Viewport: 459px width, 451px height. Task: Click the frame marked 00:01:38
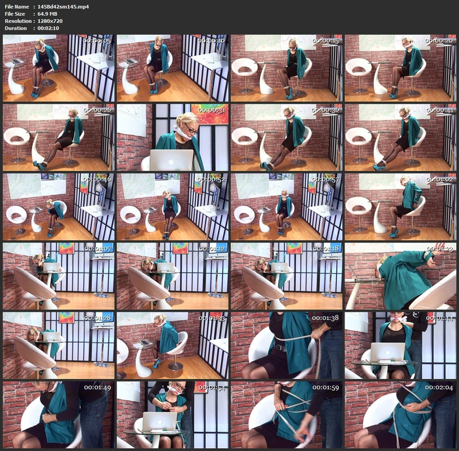pos(287,346)
